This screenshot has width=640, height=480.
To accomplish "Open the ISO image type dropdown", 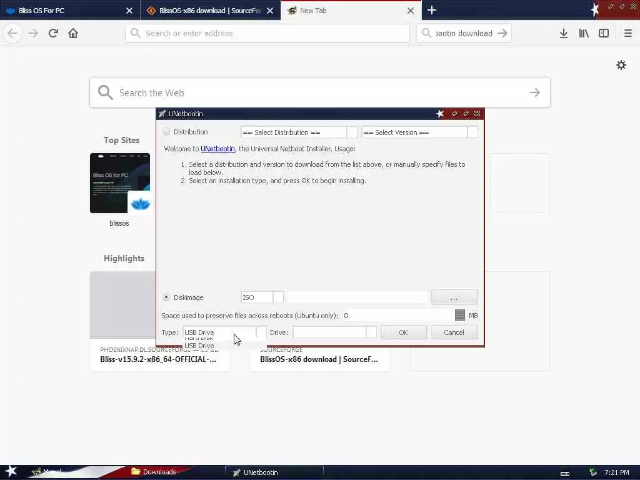I will (262, 297).
